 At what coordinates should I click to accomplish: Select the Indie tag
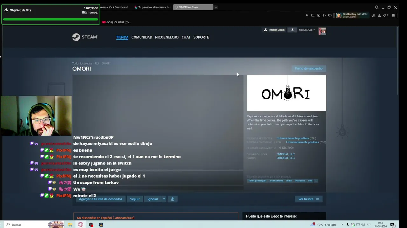[289, 181]
